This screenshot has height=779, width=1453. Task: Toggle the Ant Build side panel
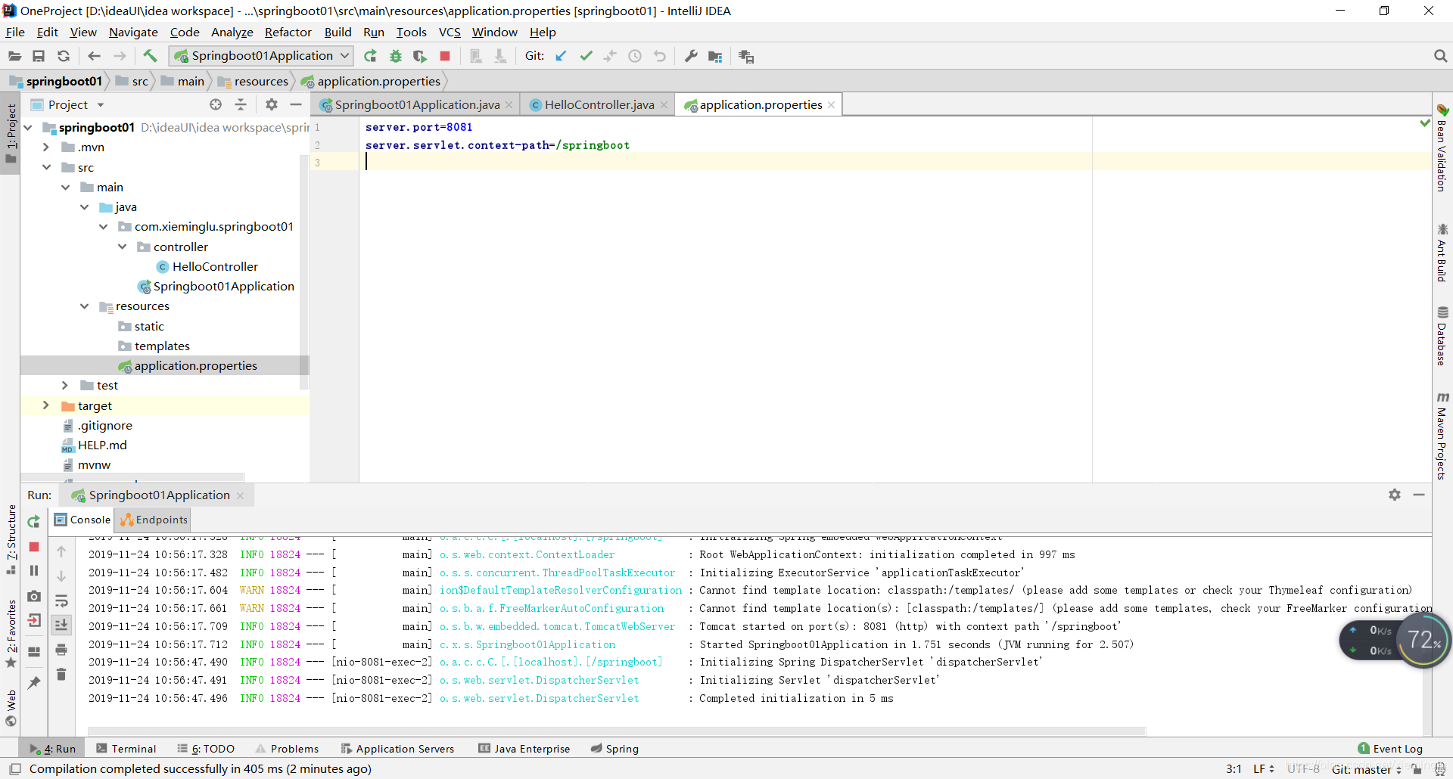tap(1442, 253)
